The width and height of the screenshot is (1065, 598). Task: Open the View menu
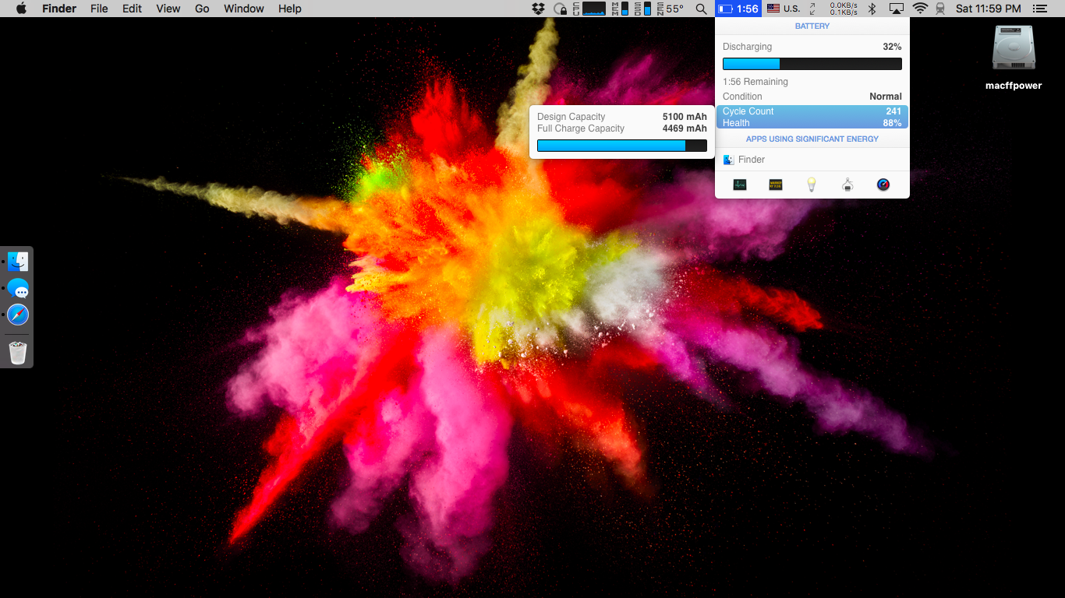[x=168, y=9]
